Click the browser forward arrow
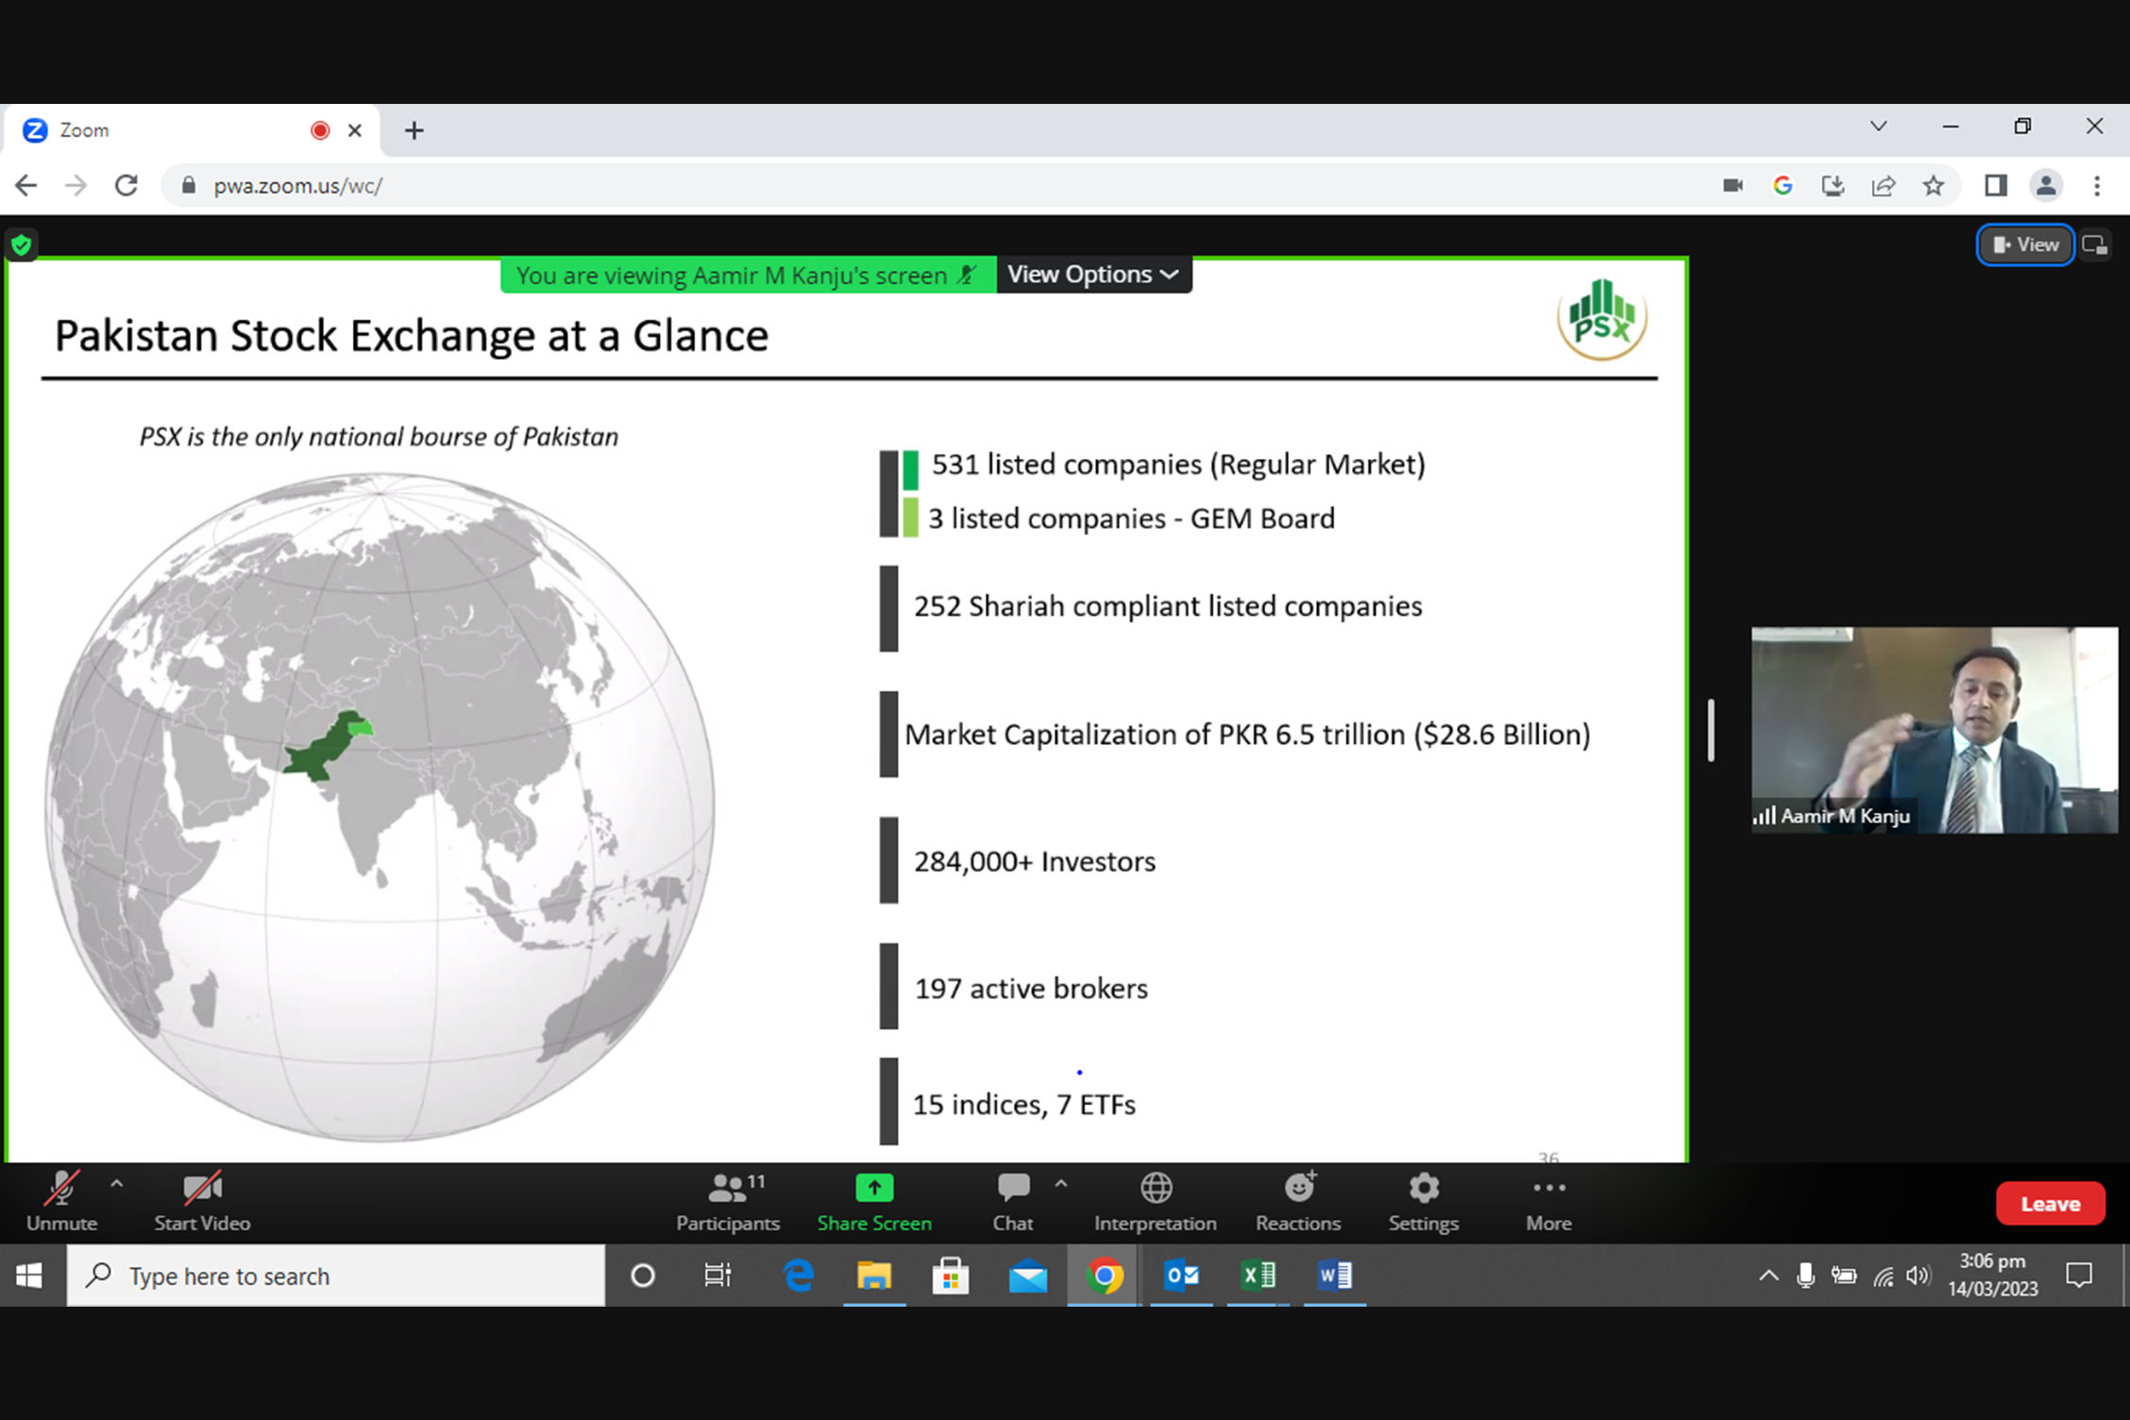 pyautogui.click(x=76, y=186)
